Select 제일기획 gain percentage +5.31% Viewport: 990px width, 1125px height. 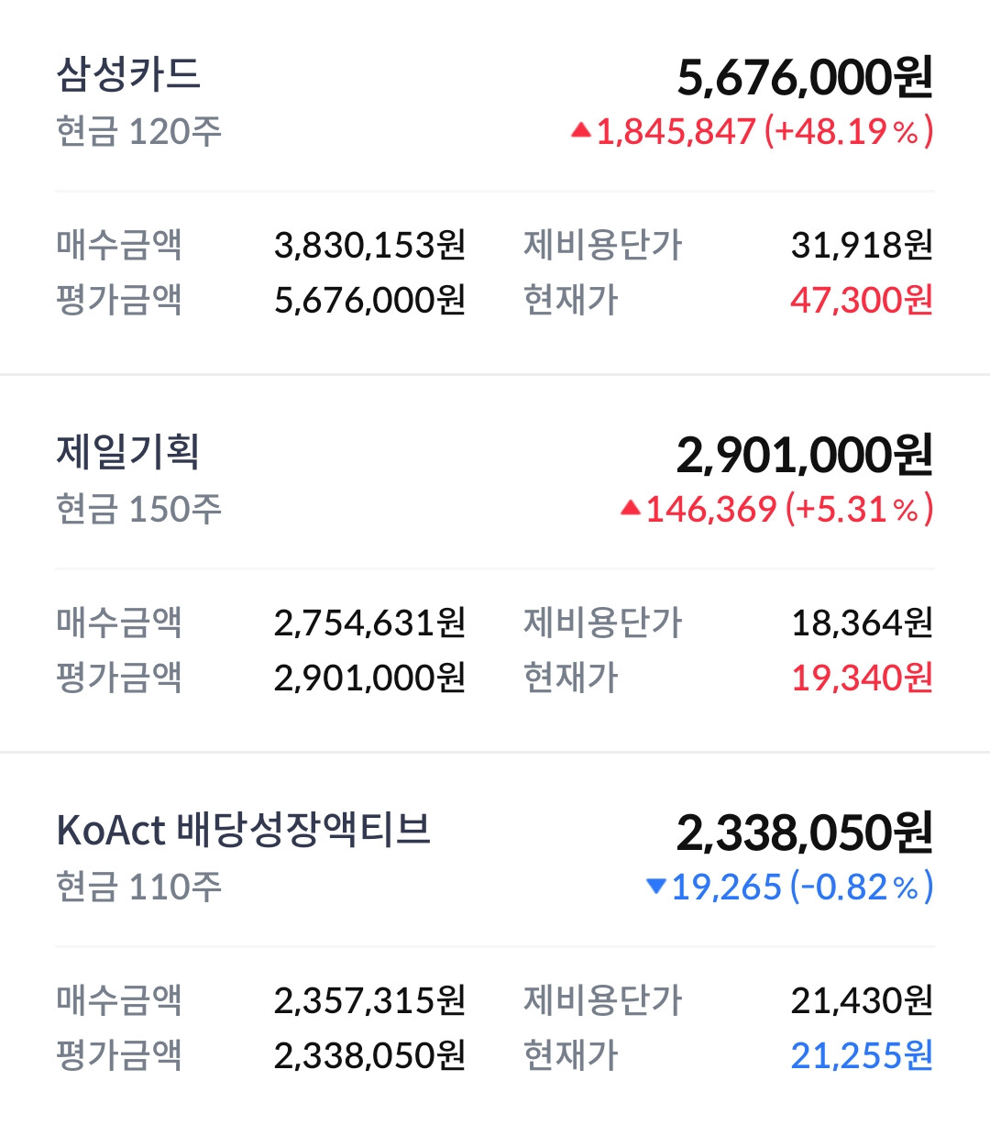click(x=860, y=509)
